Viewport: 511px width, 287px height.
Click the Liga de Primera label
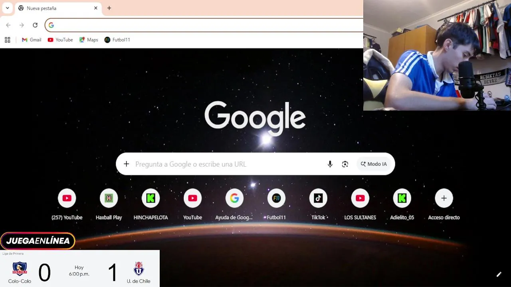pyautogui.click(x=13, y=254)
